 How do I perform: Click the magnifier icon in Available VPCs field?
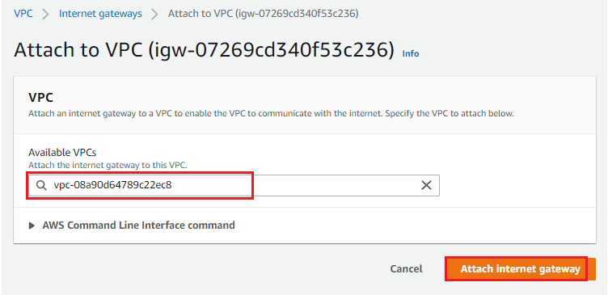coord(41,185)
